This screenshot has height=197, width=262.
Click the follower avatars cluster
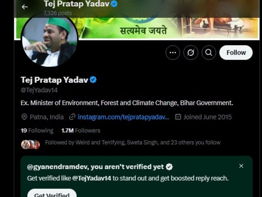31,144
